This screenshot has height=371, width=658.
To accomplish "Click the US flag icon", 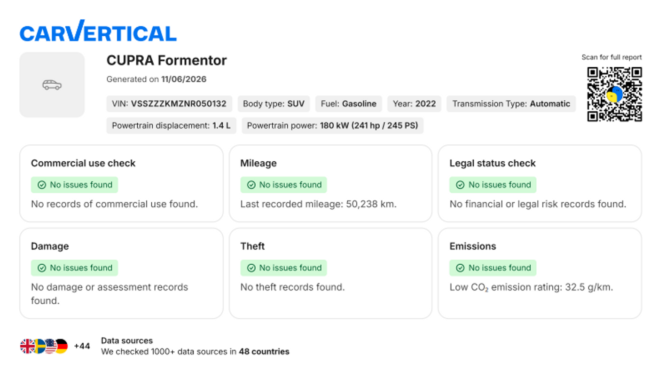I will tap(51, 347).
